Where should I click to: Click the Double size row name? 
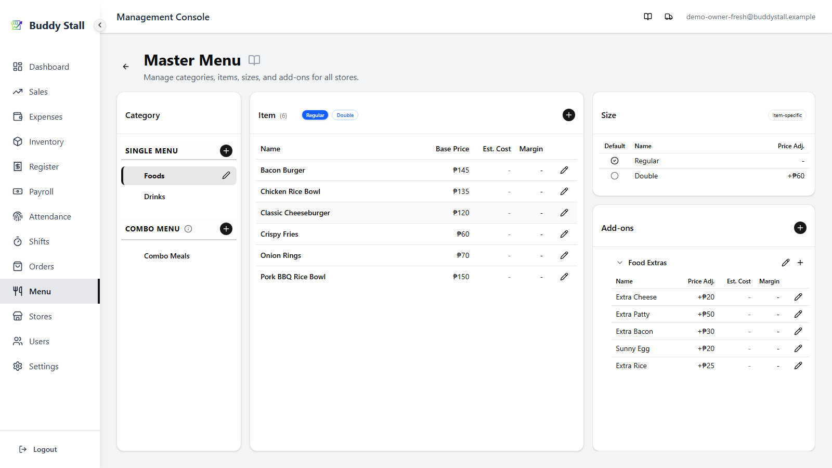(x=646, y=176)
